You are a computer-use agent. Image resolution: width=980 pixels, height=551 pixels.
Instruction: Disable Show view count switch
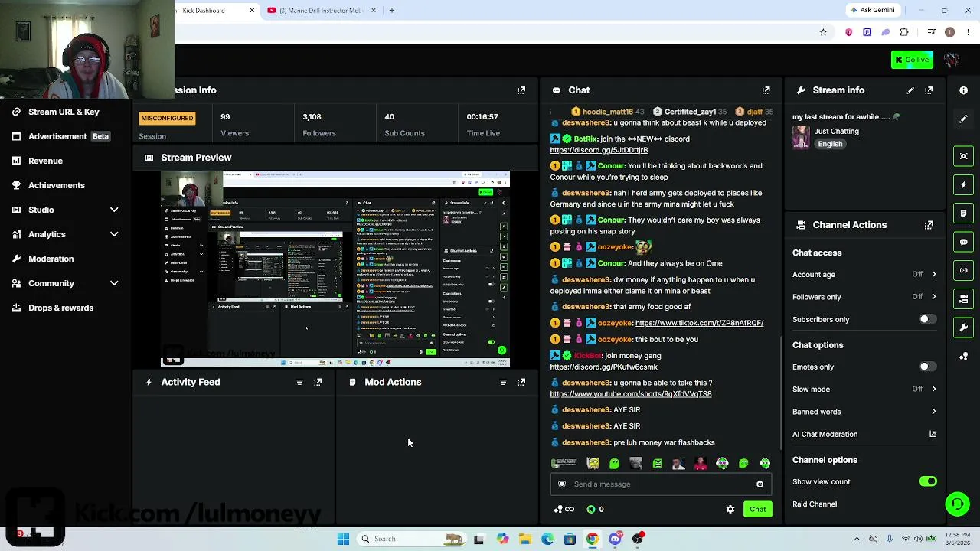(927, 481)
